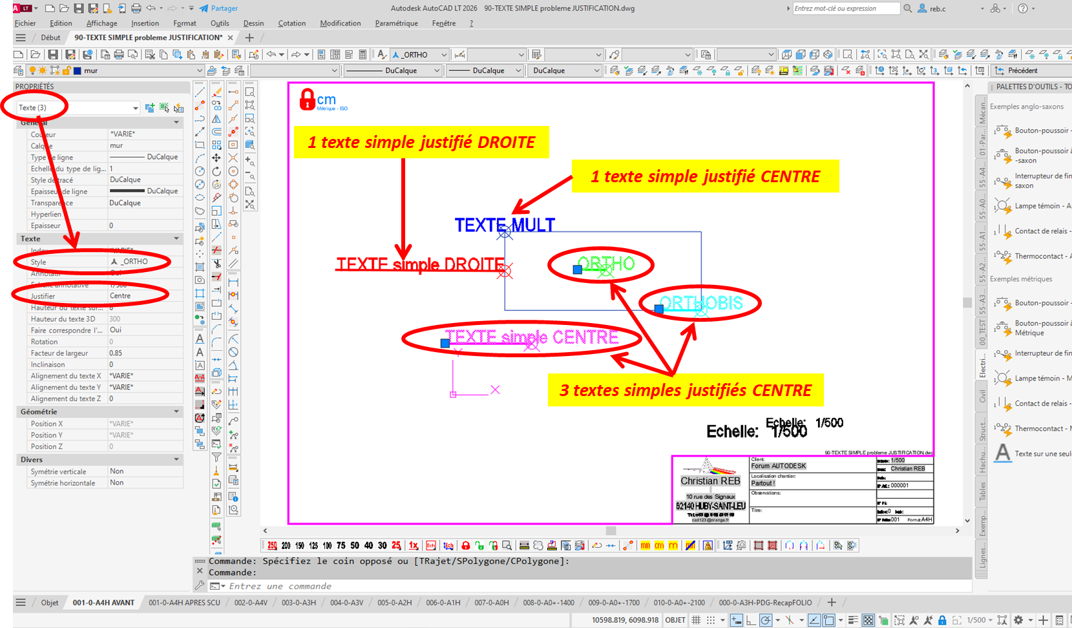The width and height of the screenshot is (1072, 628).
Task: Select the Mirror tool
Action: (216, 119)
